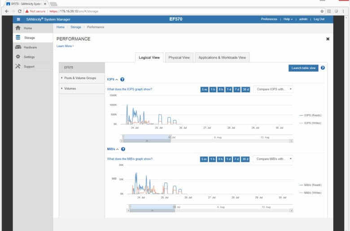The width and height of the screenshot is (350, 231).
Task: Select 8h range for MiB/s graph
Action: [220, 159]
